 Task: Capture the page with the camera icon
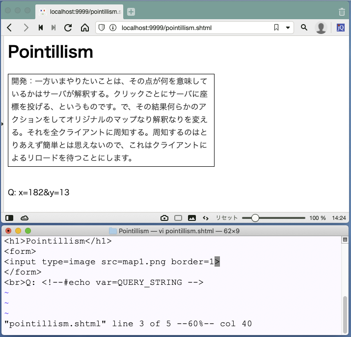pyautogui.click(x=164, y=218)
